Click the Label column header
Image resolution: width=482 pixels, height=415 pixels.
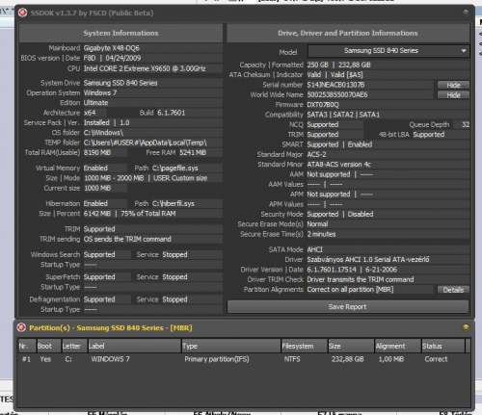click(x=134, y=346)
